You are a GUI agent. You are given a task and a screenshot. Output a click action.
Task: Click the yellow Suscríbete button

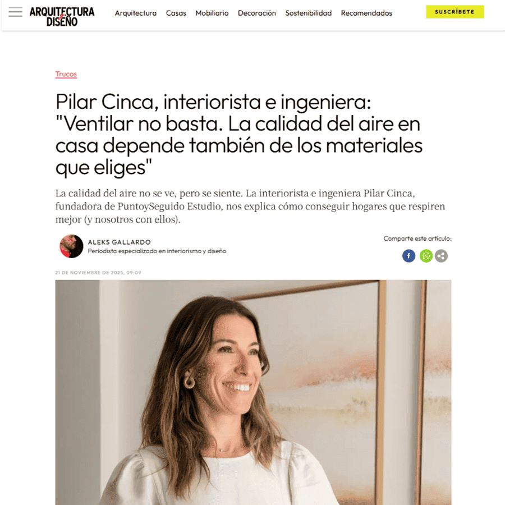454,12
